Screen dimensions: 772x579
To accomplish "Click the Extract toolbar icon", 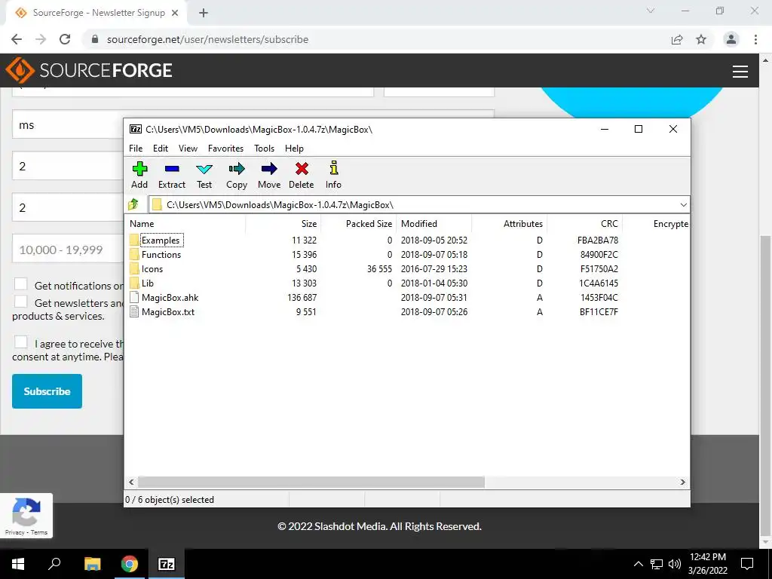I will pos(172,169).
